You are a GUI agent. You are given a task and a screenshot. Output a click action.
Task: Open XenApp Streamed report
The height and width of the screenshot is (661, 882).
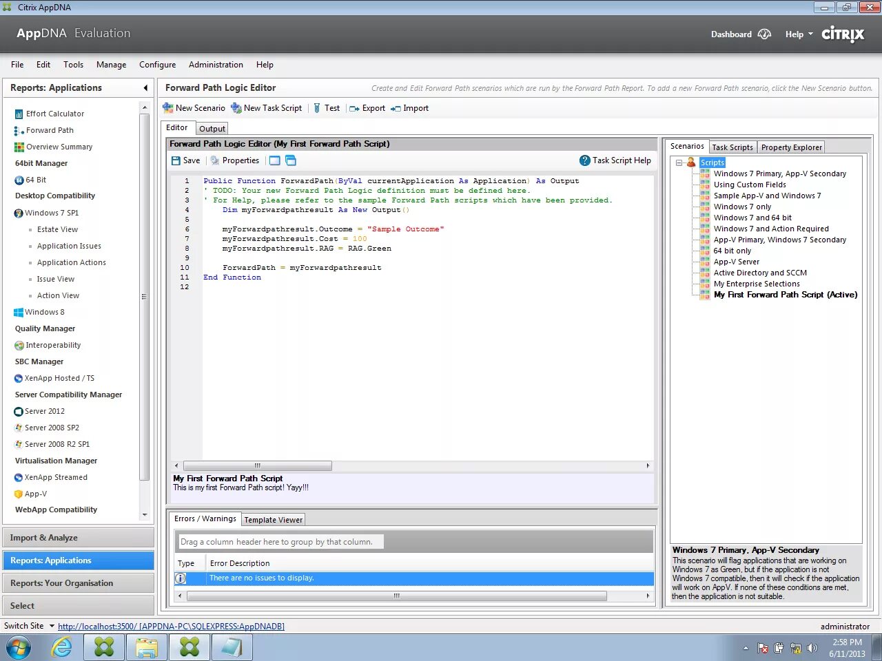click(50, 477)
